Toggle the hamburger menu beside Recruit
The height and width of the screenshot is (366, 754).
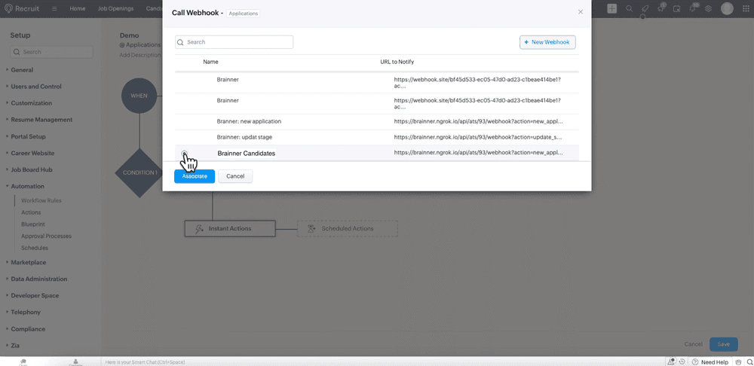(x=54, y=8)
